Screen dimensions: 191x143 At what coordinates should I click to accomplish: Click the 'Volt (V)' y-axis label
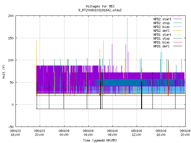pos(4,72)
